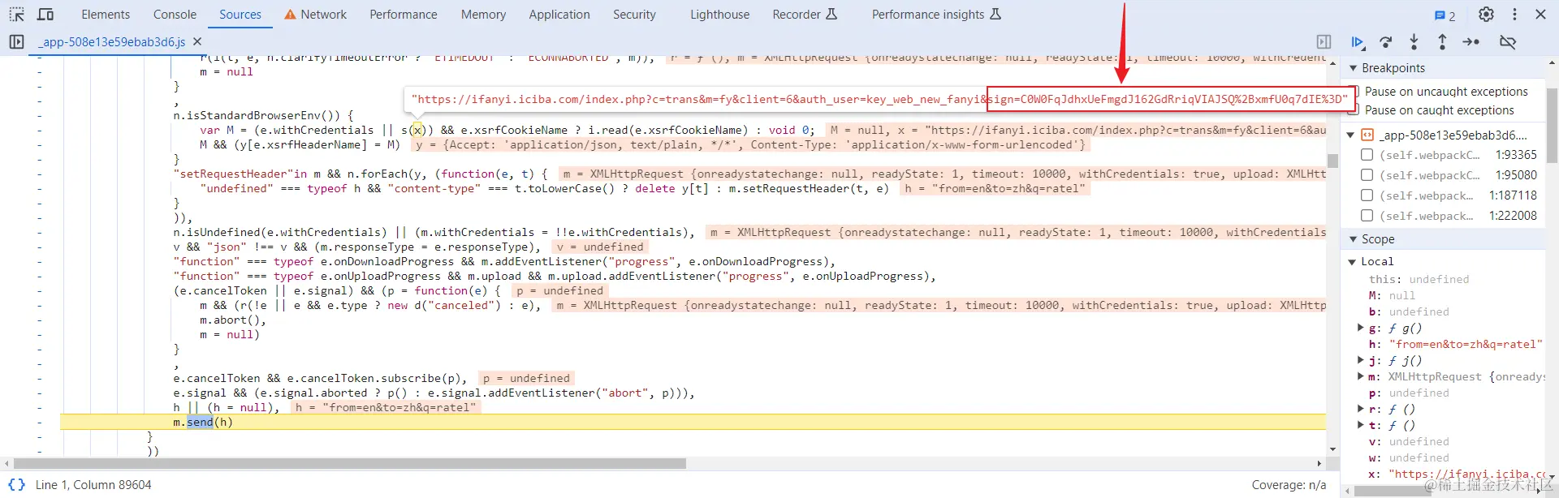Toggle breakpoint checkbox at 1:222008
Viewport: 1559px width, 498px height.
[1367, 215]
